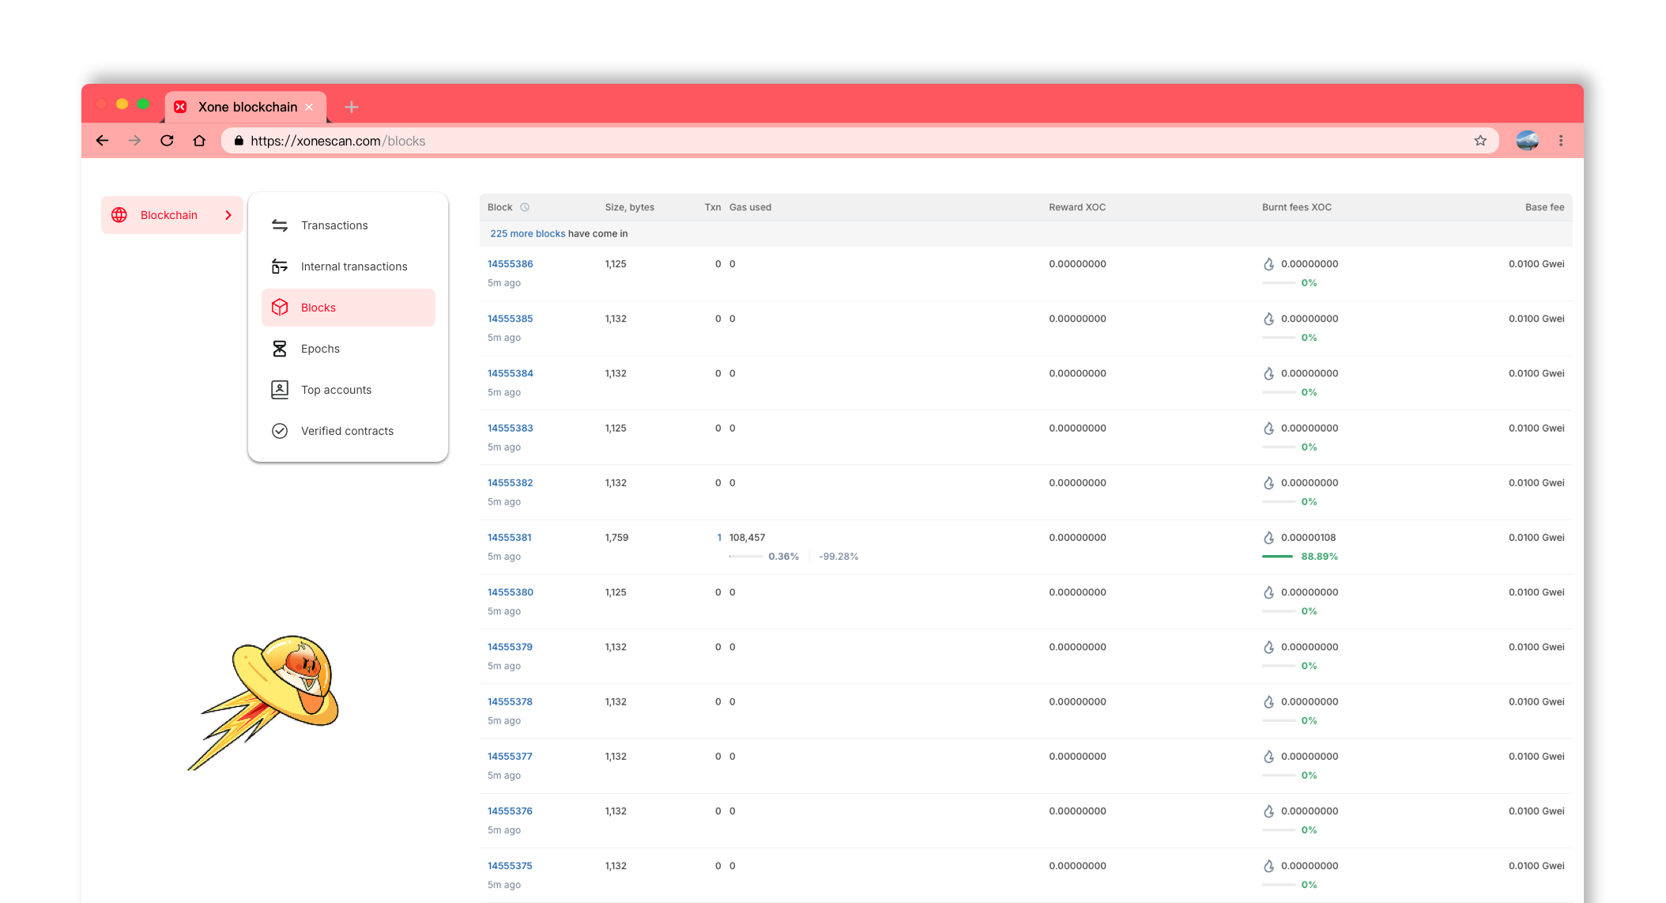
Task: Click the Top accounts person icon
Action: coord(280,390)
